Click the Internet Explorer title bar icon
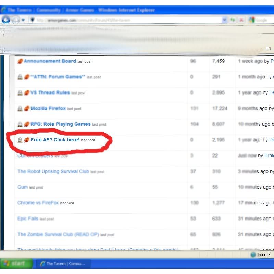This screenshot has height=274, width=274. (3, 10)
